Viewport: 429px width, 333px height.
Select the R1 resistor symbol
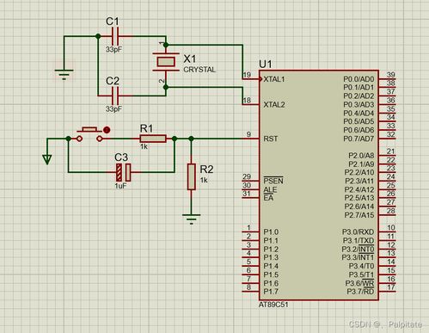(153, 139)
